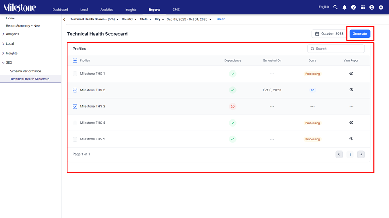The image size is (389, 218).
Task: Open Home in the sidebar
Action: pyautogui.click(x=10, y=18)
